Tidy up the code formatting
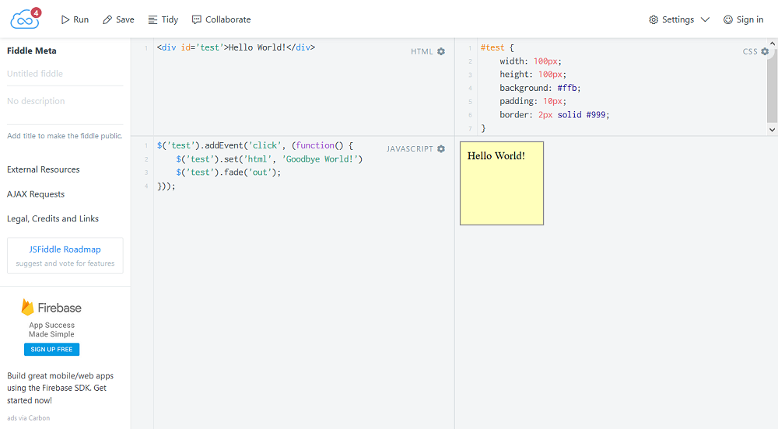Screen dimensions: 778x429 tap(163, 19)
